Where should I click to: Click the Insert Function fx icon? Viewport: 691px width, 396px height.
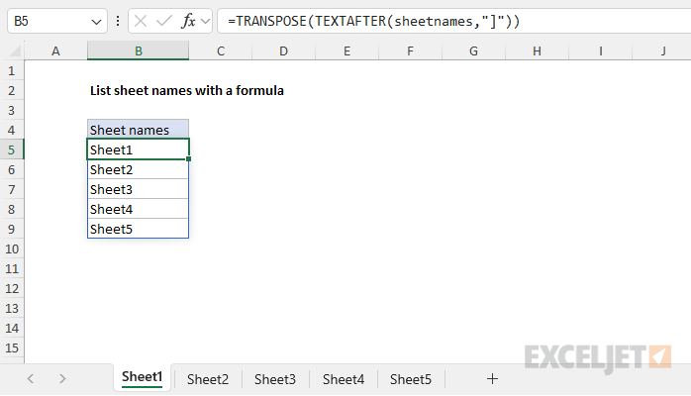pyautogui.click(x=188, y=21)
